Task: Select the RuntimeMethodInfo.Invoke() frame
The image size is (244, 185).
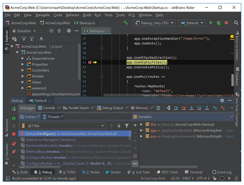Action: 75,146
